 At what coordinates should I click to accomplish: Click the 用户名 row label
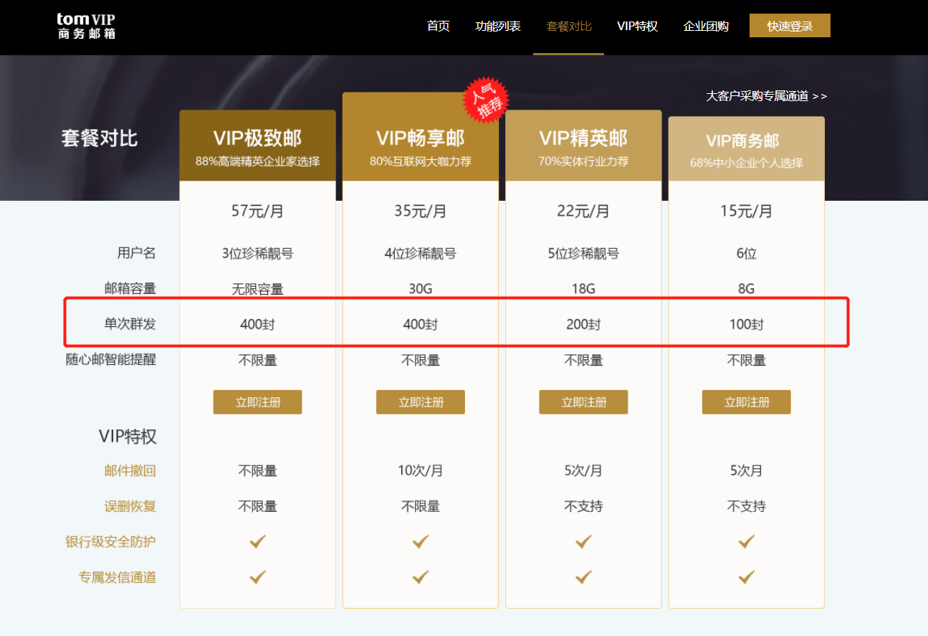pos(136,252)
